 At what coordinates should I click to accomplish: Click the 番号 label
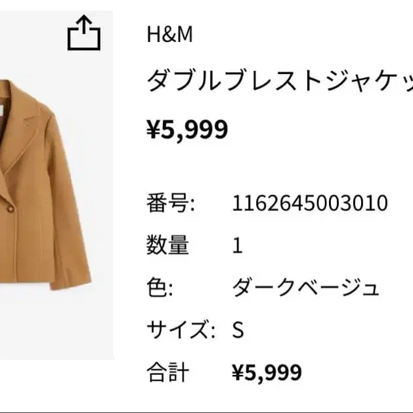point(171,203)
